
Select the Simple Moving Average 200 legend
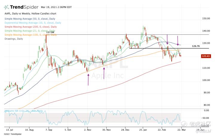(30, 27)
